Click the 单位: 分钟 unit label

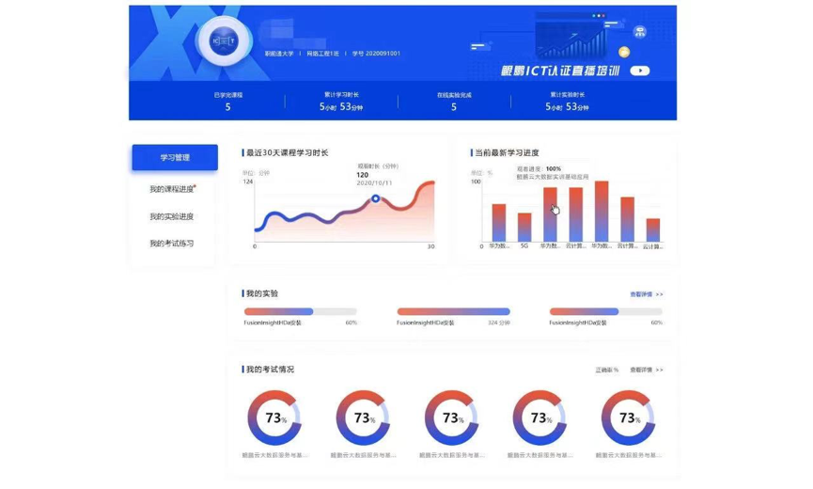coord(257,173)
